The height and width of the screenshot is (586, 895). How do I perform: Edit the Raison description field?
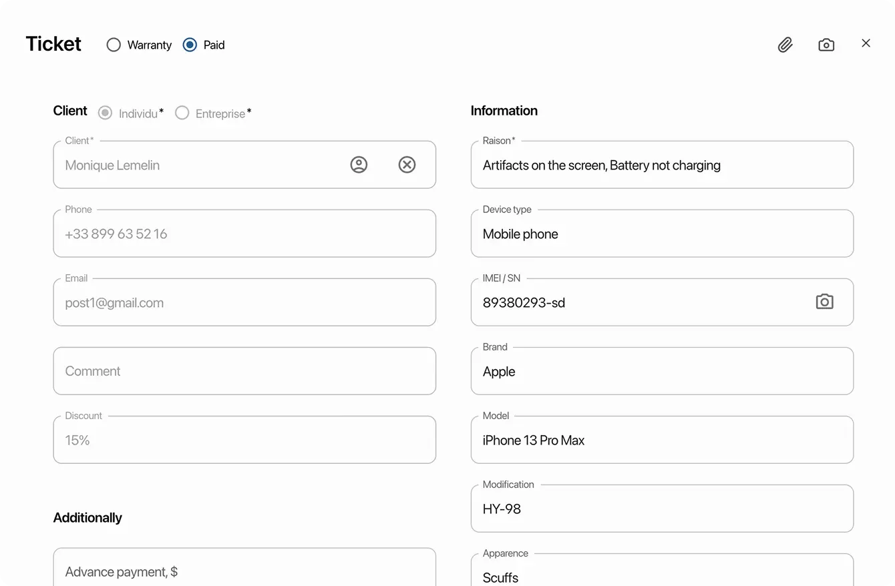(x=662, y=165)
